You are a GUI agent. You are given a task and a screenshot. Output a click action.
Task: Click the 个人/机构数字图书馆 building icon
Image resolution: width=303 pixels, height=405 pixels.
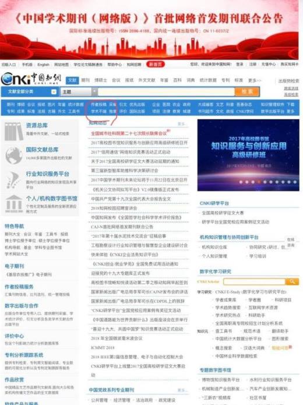14,203
